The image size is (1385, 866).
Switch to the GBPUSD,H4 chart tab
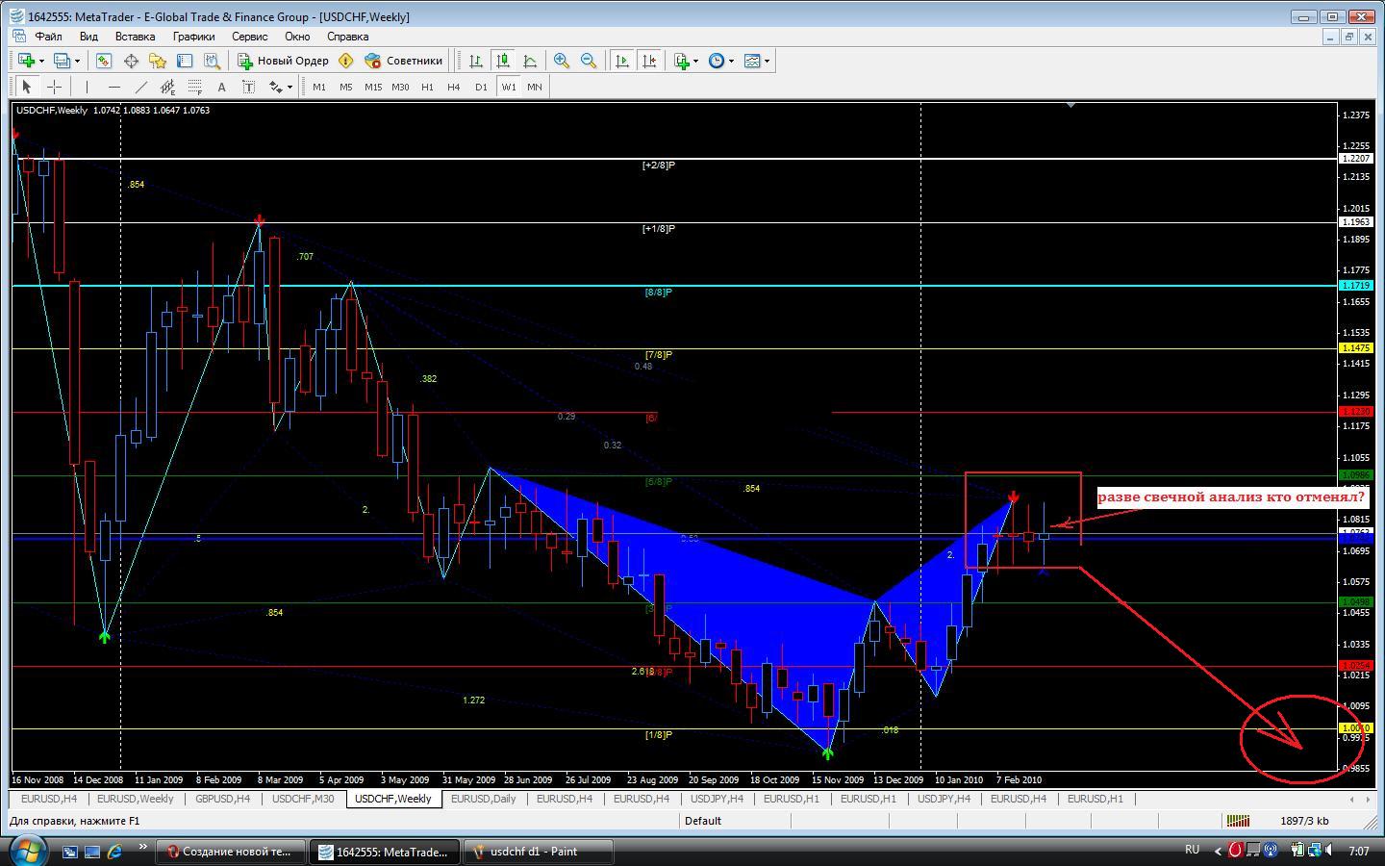point(222,799)
